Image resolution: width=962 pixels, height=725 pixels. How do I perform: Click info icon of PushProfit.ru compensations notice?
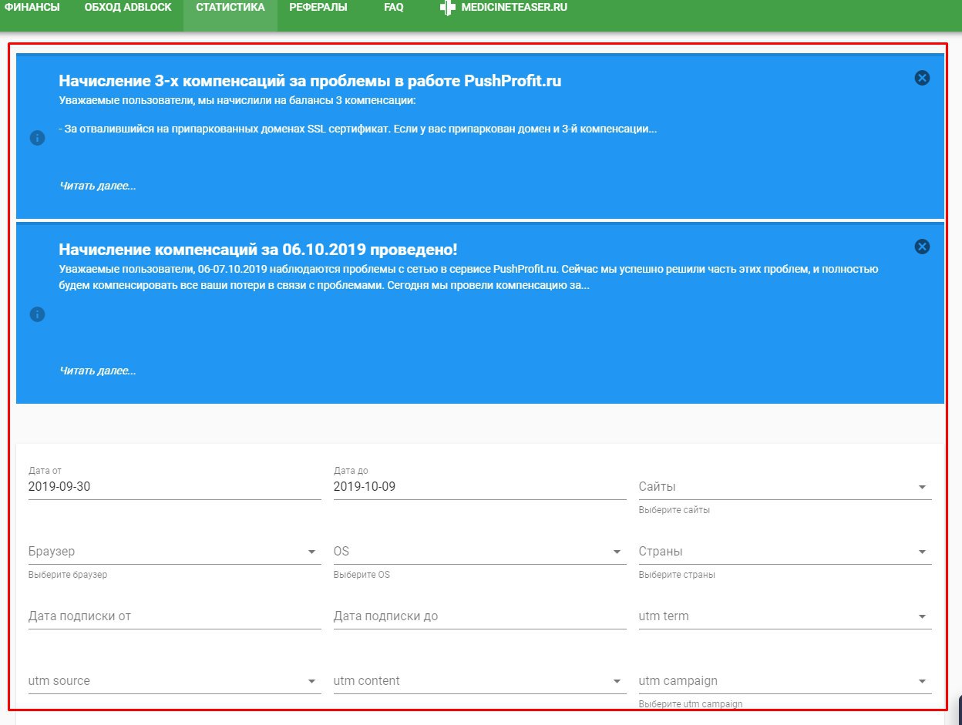(x=37, y=138)
